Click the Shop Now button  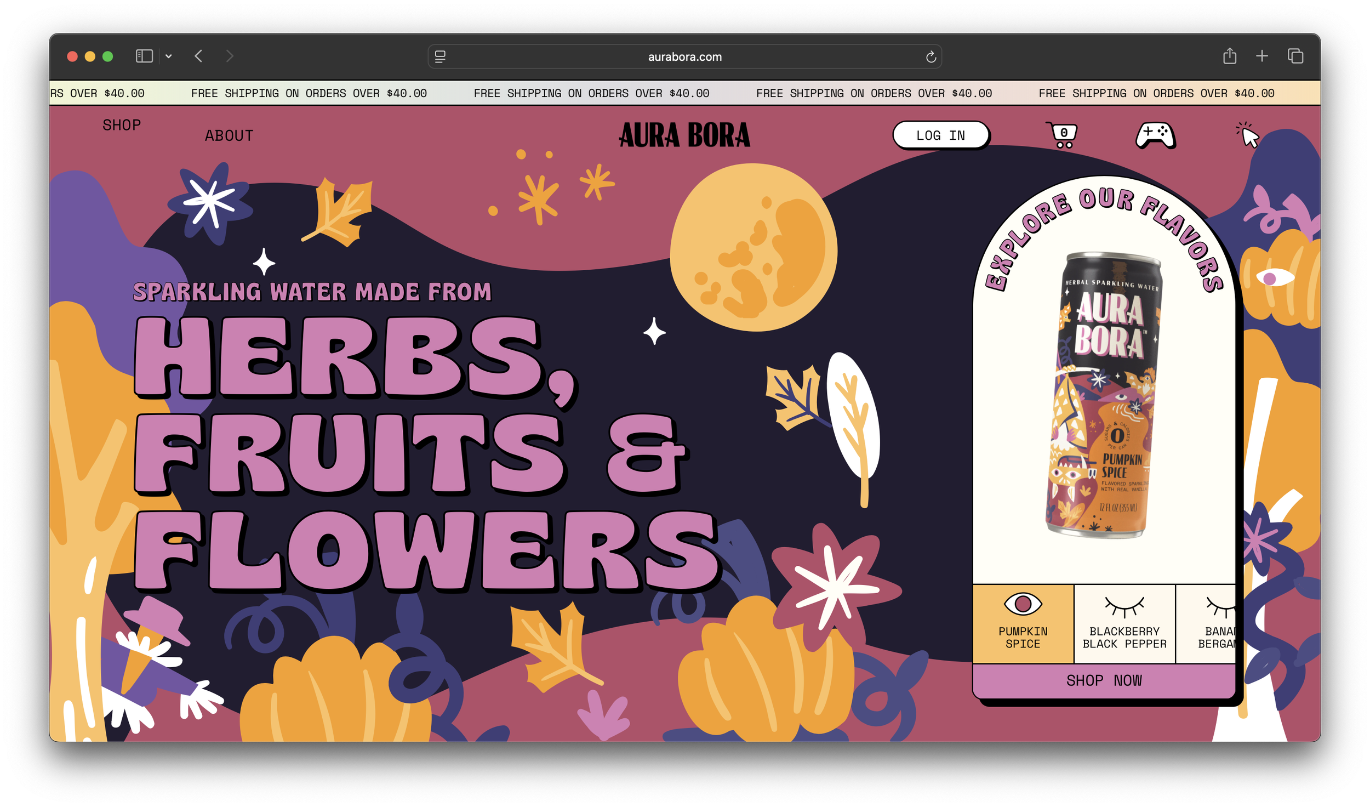[x=1104, y=680]
